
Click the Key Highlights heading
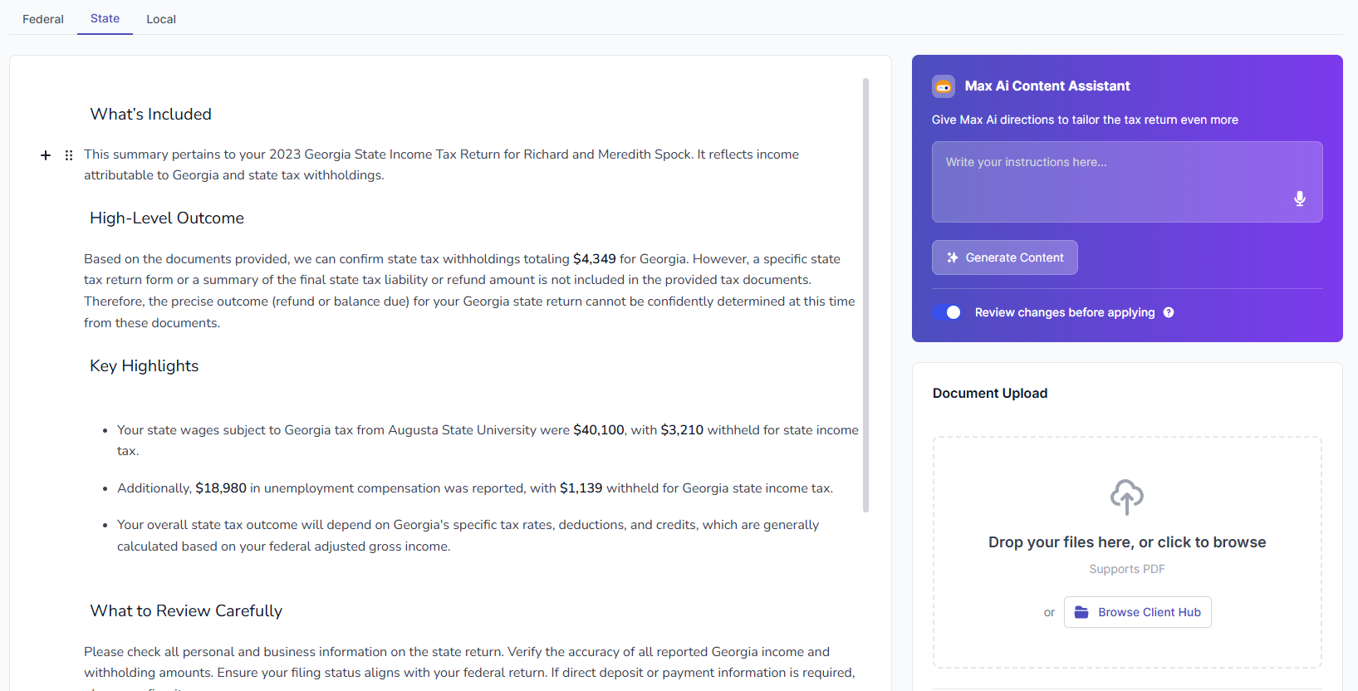[x=145, y=366]
